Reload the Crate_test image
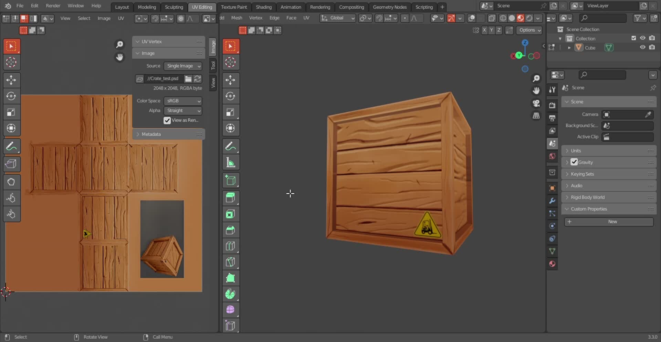The width and height of the screenshot is (661, 342). click(x=198, y=79)
